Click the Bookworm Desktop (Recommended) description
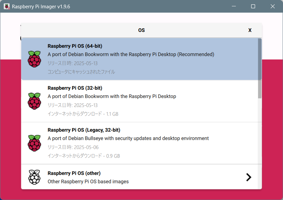283x200 pixels. (131, 54)
